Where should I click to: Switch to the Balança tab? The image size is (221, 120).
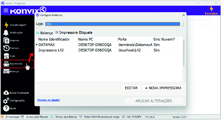(x=45, y=33)
